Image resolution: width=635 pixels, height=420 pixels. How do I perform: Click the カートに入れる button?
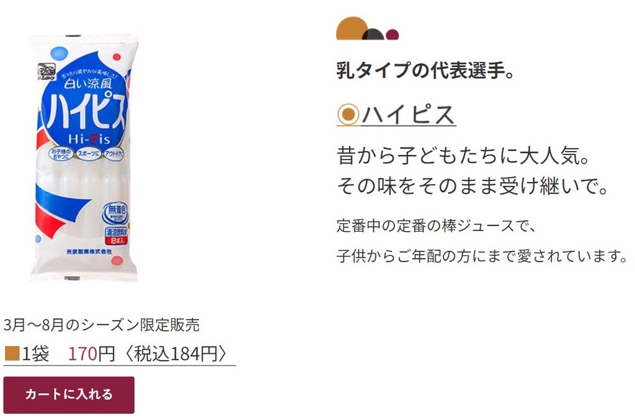pyautogui.click(x=69, y=395)
